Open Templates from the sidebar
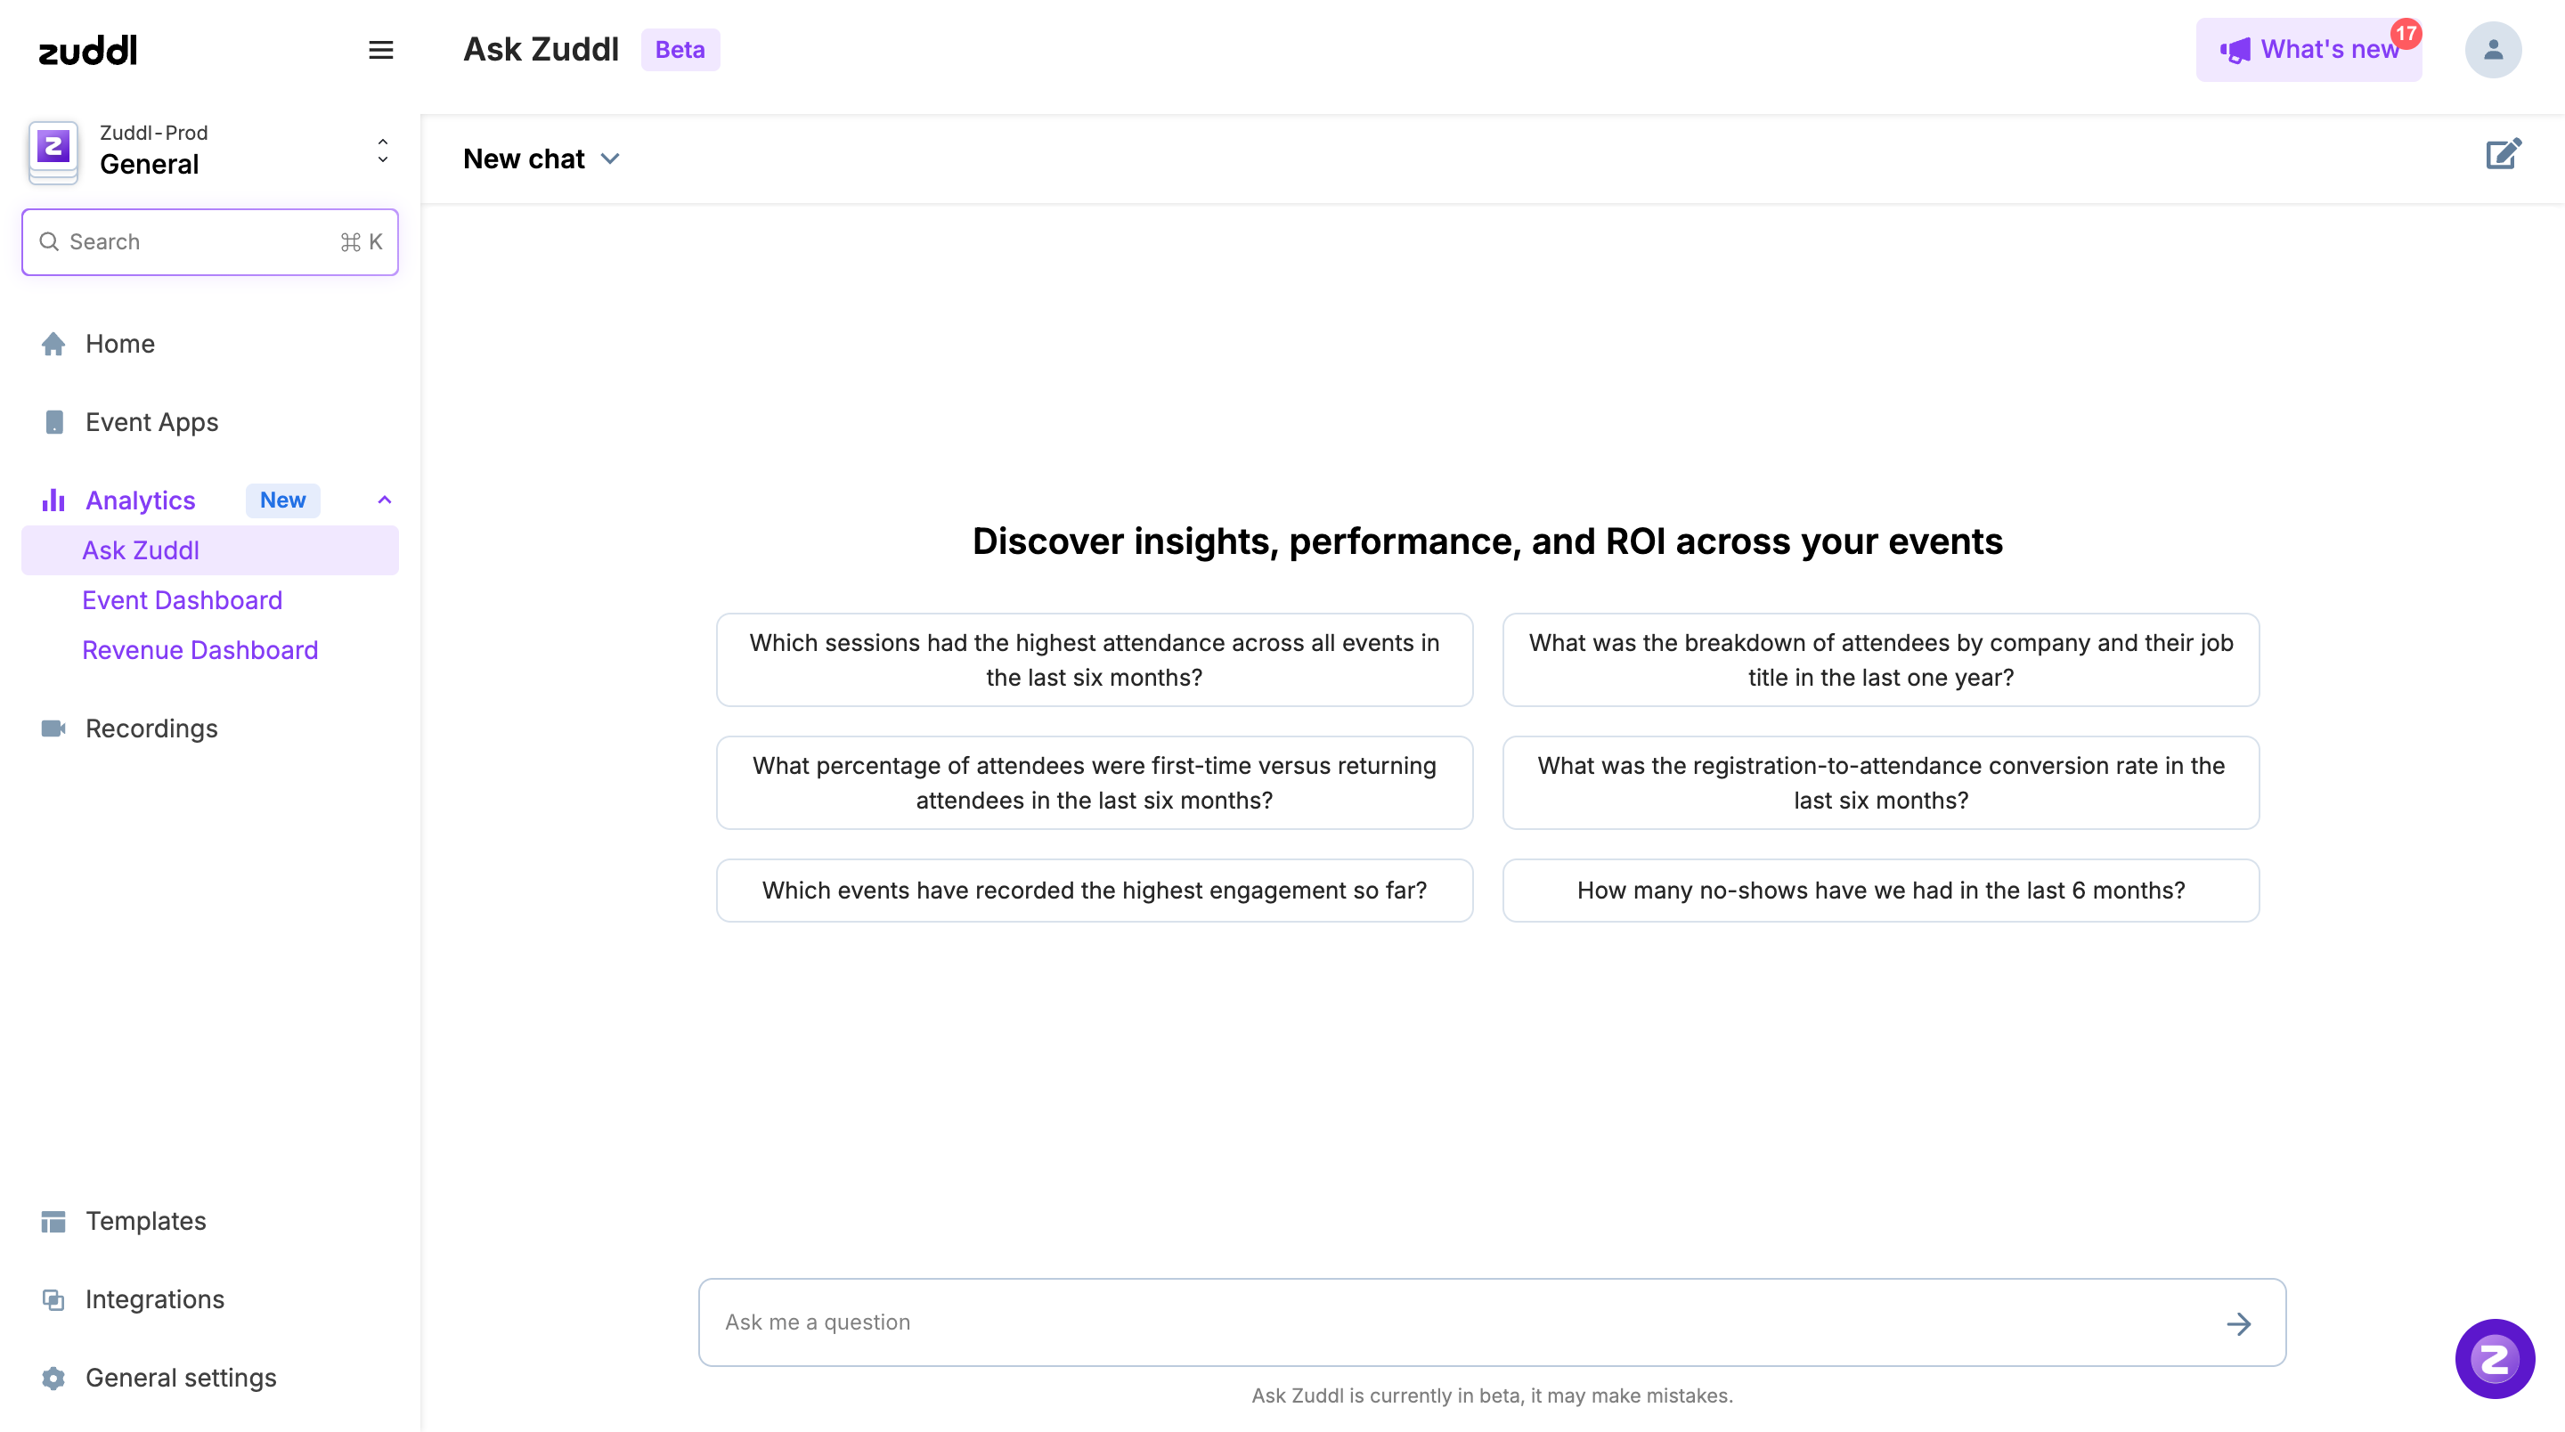 pos(145,1221)
